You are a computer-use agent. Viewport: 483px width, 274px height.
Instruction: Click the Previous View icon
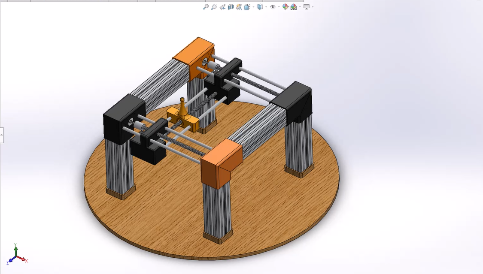[x=222, y=7]
